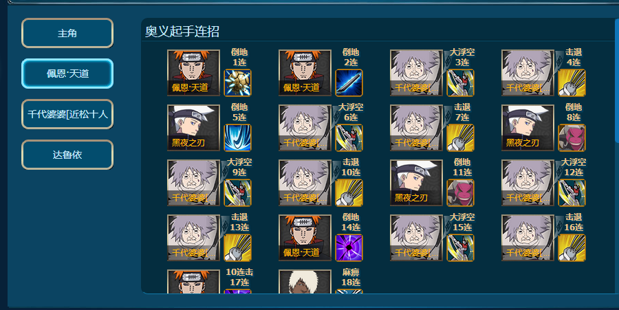Open the 主角 tab
Image resolution: width=619 pixels, height=310 pixels.
coord(67,33)
